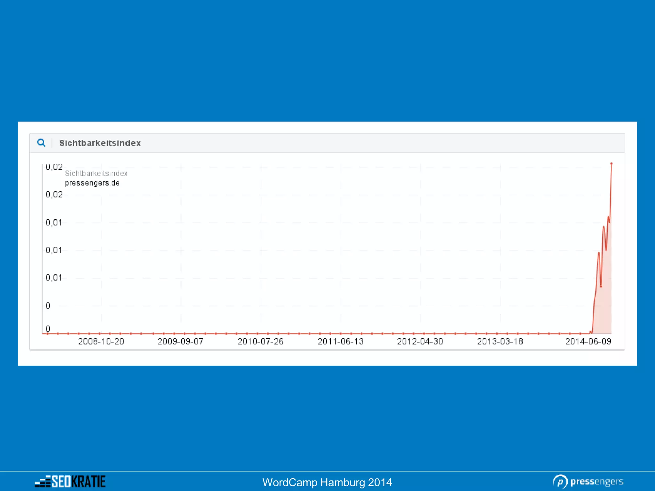This screenshot has width=655, height=491.
Task: Click the 2009-09-07 date axis label
Action: pyautogui.click(x=180, y=341)
